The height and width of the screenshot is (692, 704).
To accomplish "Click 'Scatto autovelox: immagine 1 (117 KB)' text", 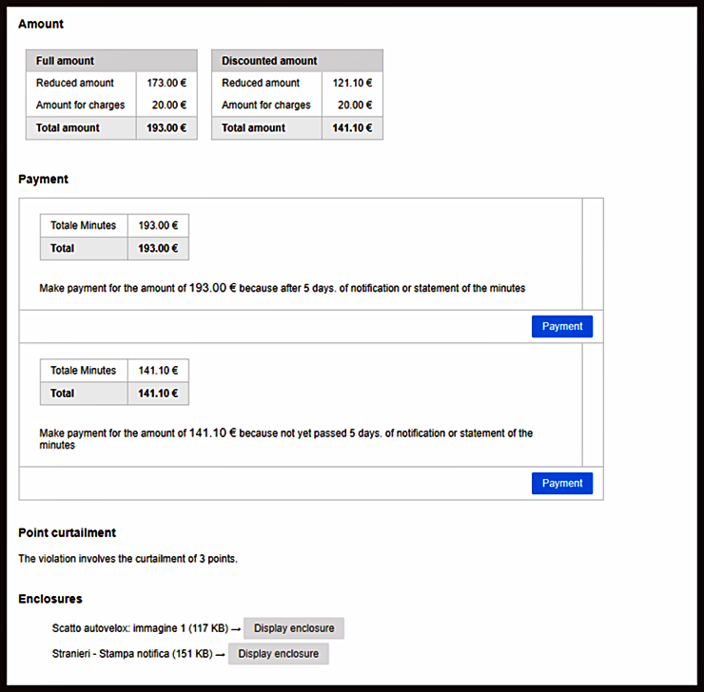I will (140, 628).
